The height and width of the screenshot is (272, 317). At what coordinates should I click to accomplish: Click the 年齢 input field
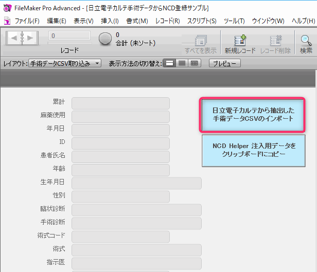click(x=121, y=170)
